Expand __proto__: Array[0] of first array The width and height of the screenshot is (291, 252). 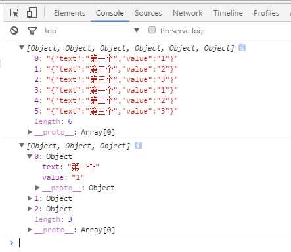[x=30, y=132]
